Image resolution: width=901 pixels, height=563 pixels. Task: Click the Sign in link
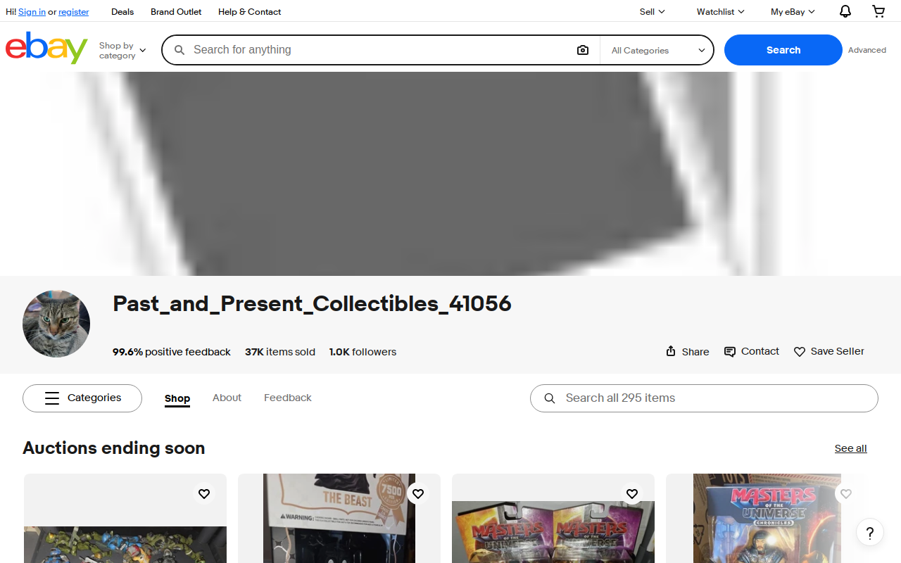[x=32, y=12]
